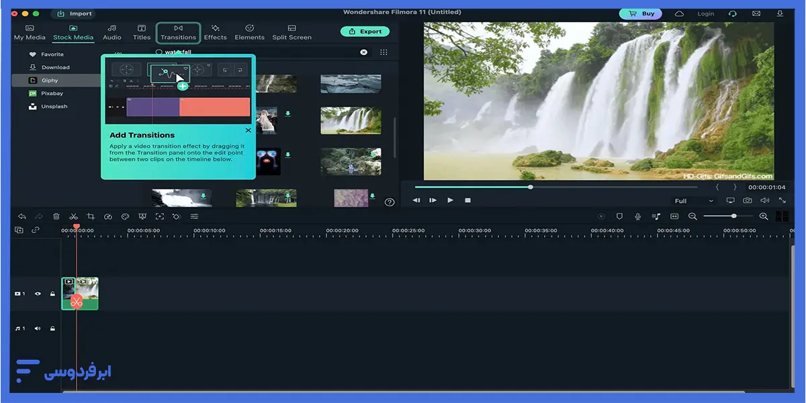Click the green screen tool icon
The width and height of the screenshot is (806, 403).
coord(142,216)
